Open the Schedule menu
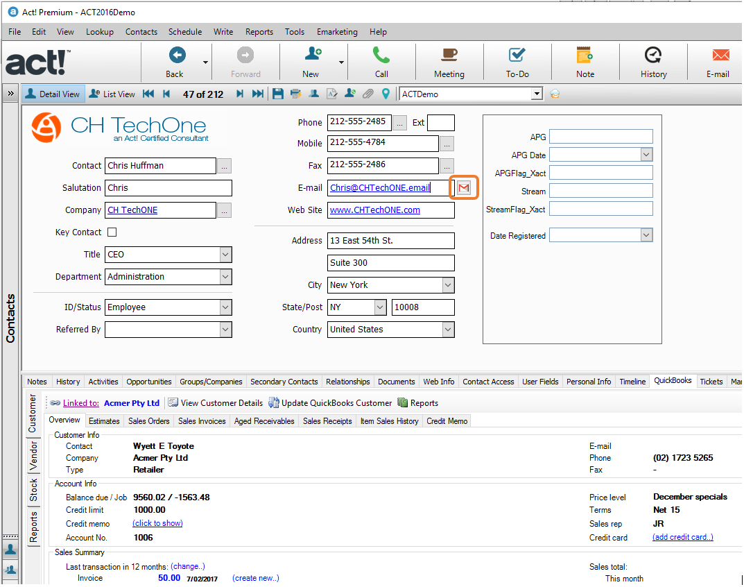This screenshot has height=587, width=744. (185, 32)
